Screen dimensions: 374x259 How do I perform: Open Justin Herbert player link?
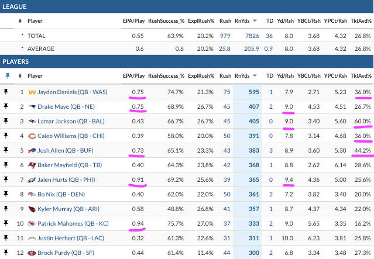click(71, 238)
